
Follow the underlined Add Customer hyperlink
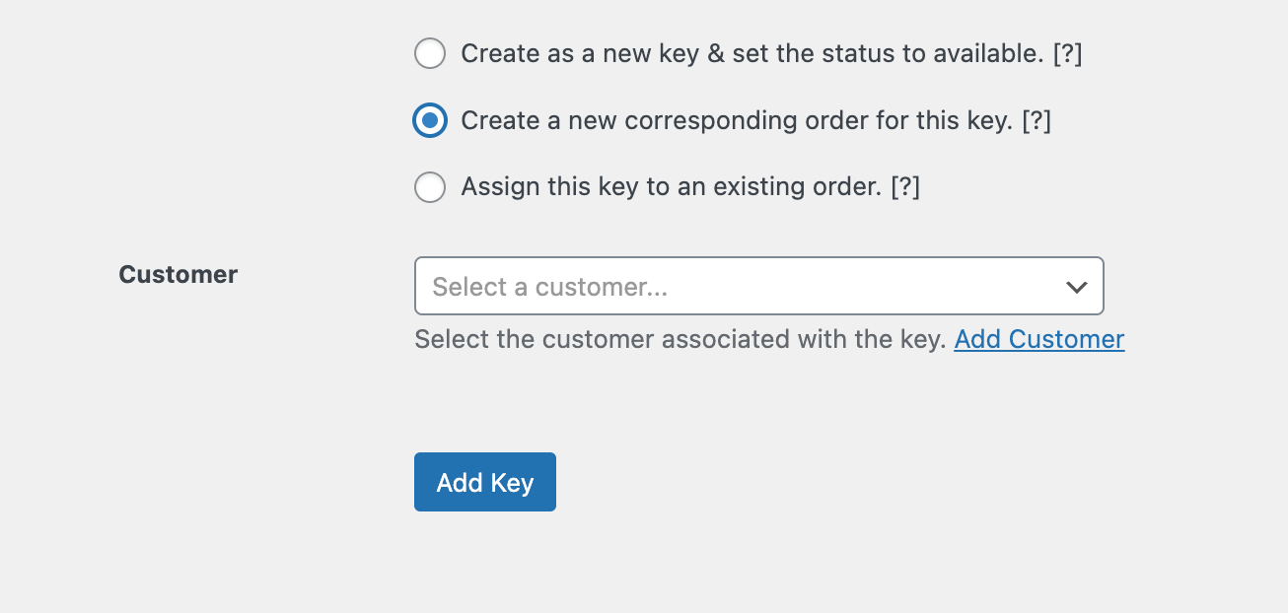pyautogui.click(x=1038, y=339)
